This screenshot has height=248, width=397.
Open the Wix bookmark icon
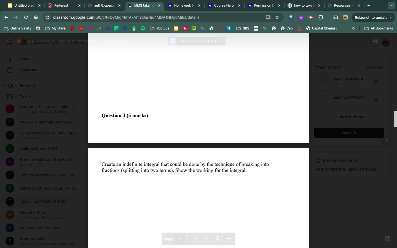(256, 28)
